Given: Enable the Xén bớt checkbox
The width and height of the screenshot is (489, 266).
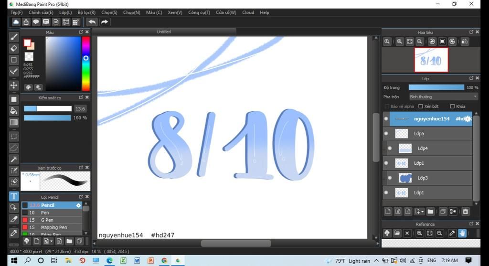Looking at the screenshot, I should [420, 106].
